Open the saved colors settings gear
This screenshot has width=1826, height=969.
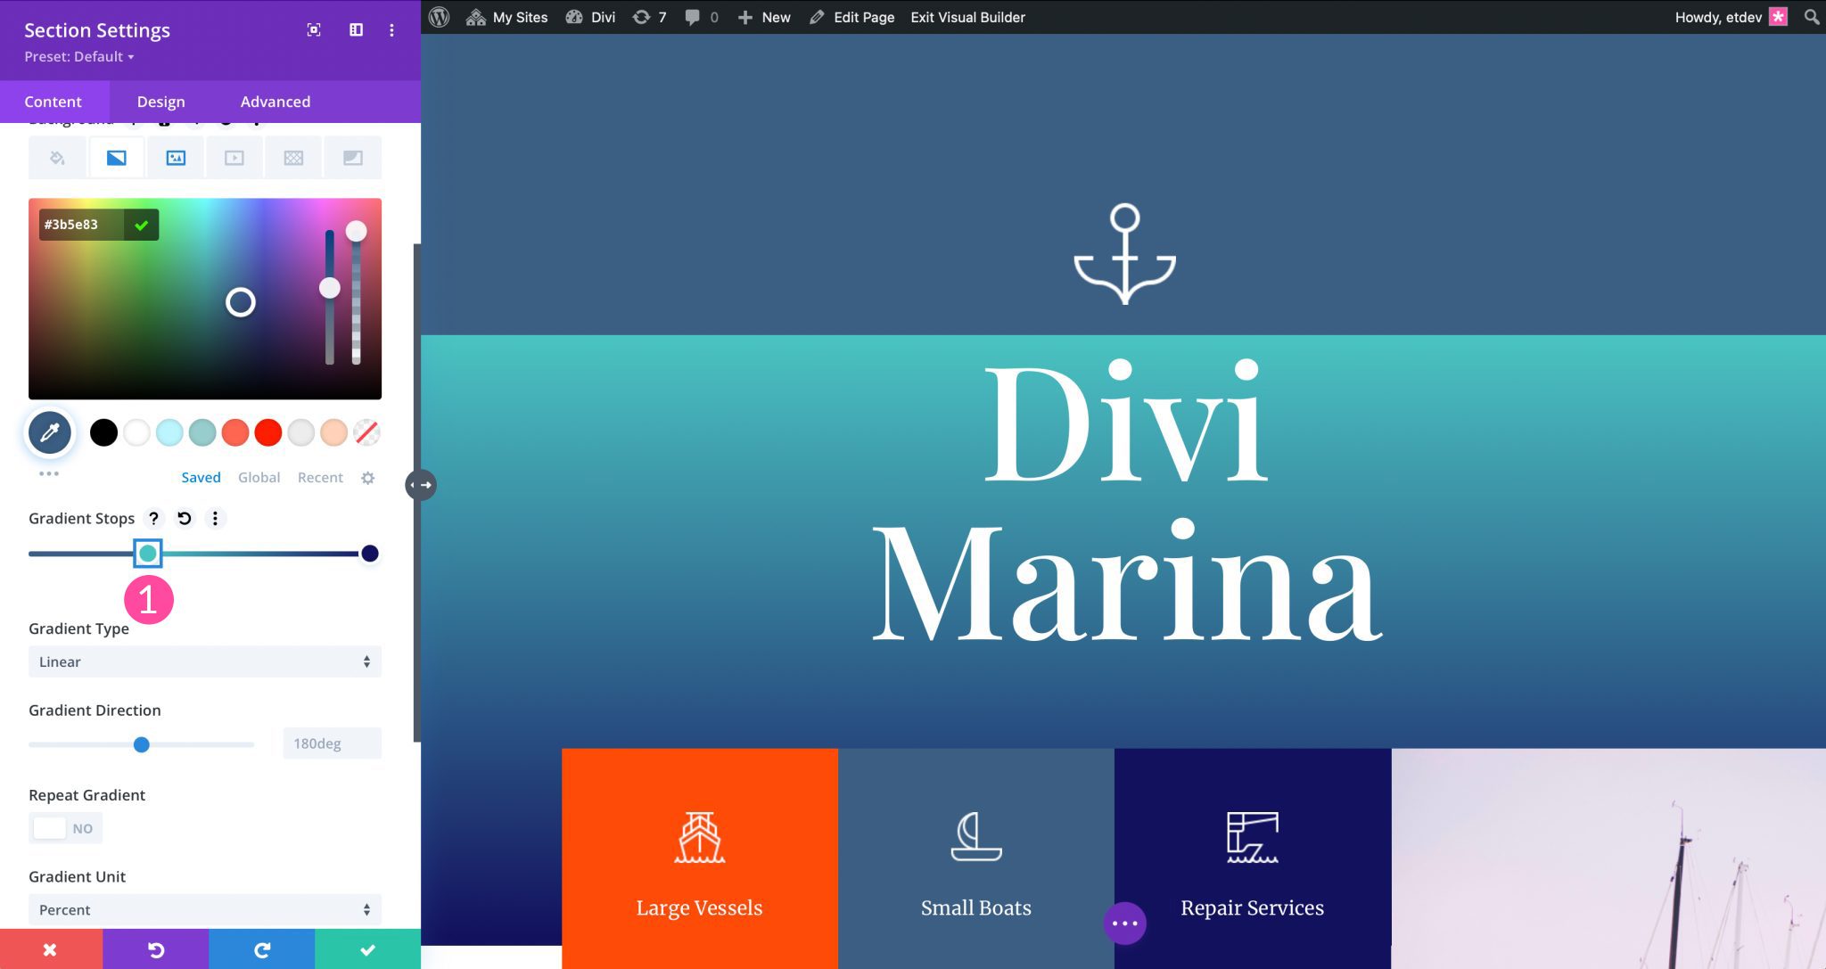pos(367,477)
